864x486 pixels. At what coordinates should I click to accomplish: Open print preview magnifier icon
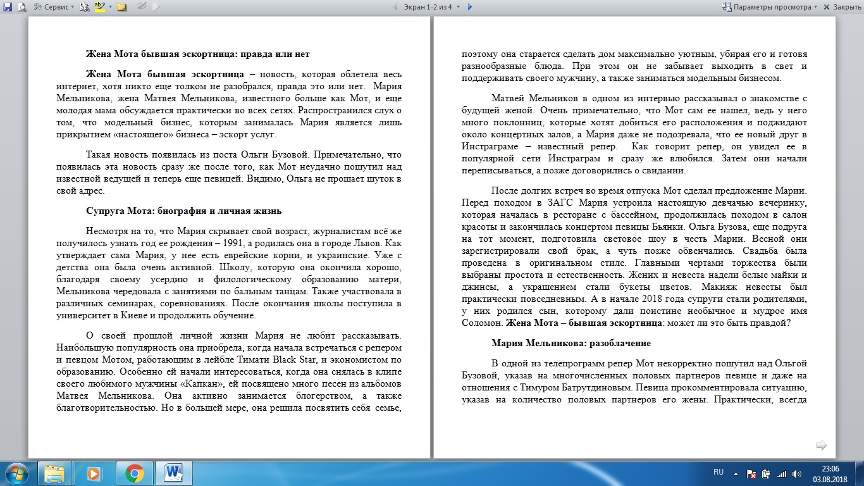coord(22,7)
